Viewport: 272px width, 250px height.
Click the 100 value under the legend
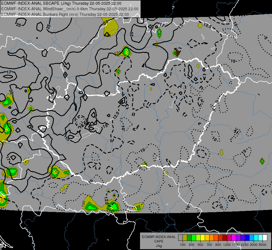(183, 245)
